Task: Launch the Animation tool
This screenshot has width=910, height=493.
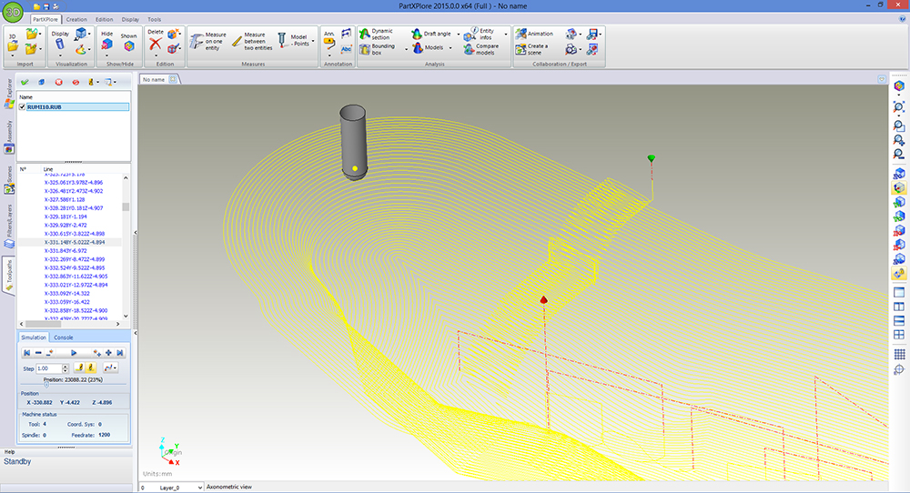Action: pos(534,34)
